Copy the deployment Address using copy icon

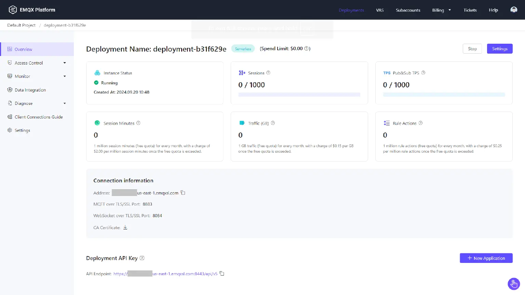[x=183, y=193]
